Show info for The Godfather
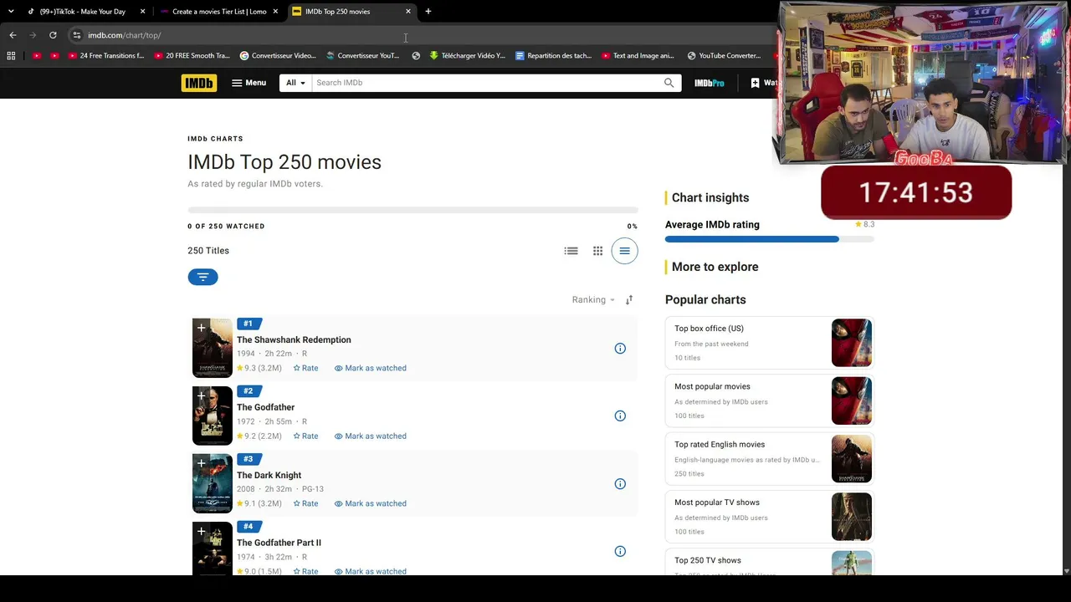 click(x=620, y=416)
